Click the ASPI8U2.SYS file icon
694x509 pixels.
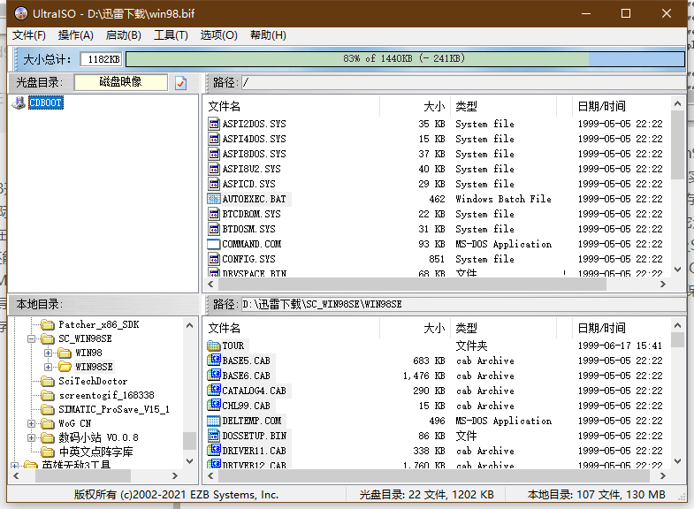pos(214,169)
